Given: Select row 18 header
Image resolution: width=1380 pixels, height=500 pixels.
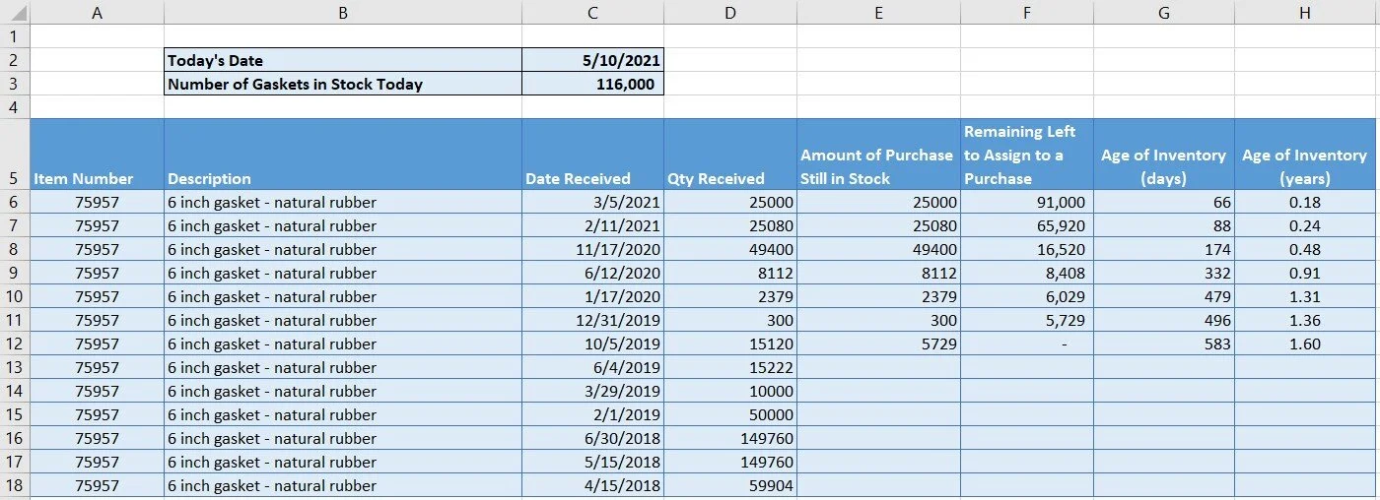Looking at the screenshot, I should coord(15,486).
